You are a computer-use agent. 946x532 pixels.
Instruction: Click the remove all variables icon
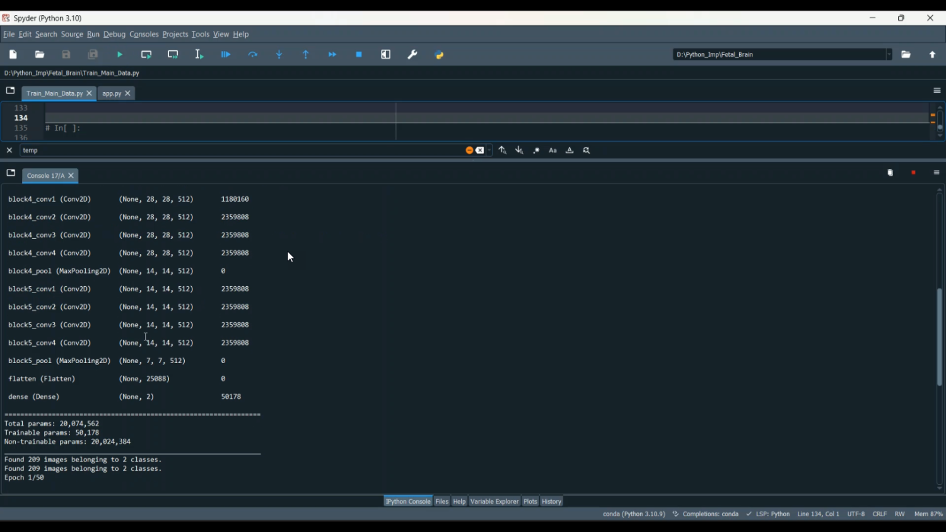click(x=890, y=173)
